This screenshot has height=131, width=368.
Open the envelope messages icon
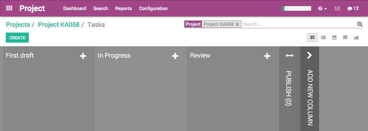(337, 9)
